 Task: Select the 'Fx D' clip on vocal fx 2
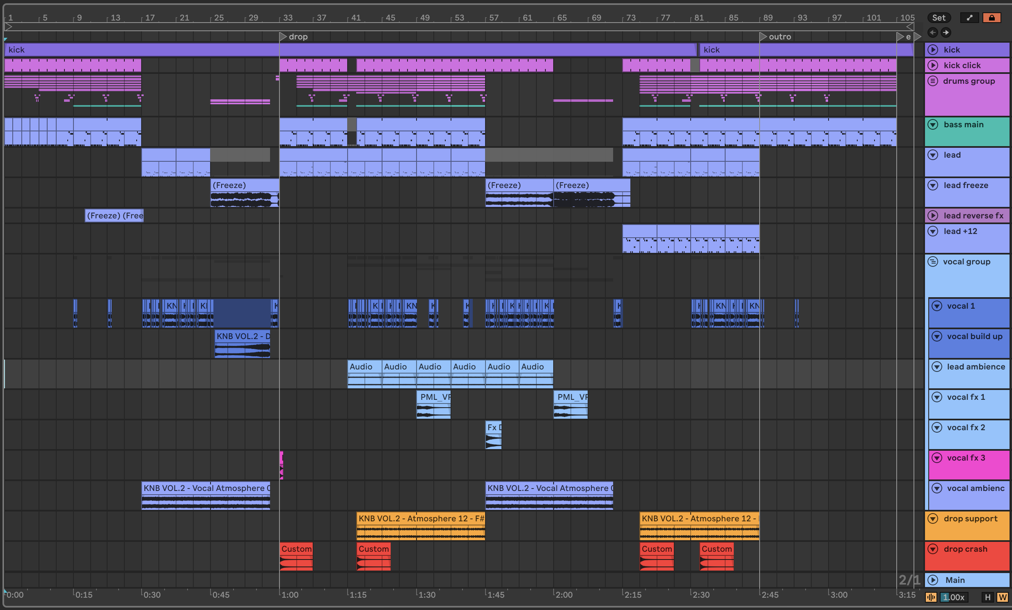pos(493,435)
